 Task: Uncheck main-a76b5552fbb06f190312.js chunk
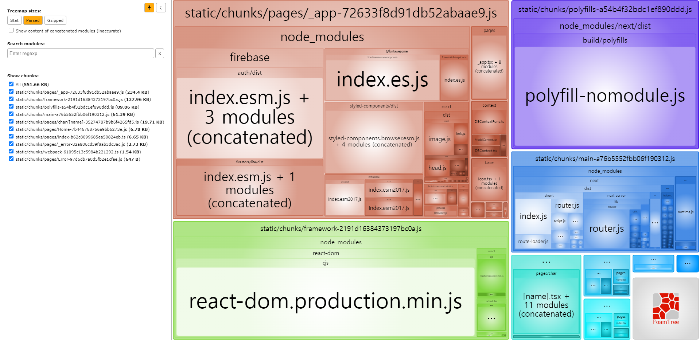[x=11, y=114]
